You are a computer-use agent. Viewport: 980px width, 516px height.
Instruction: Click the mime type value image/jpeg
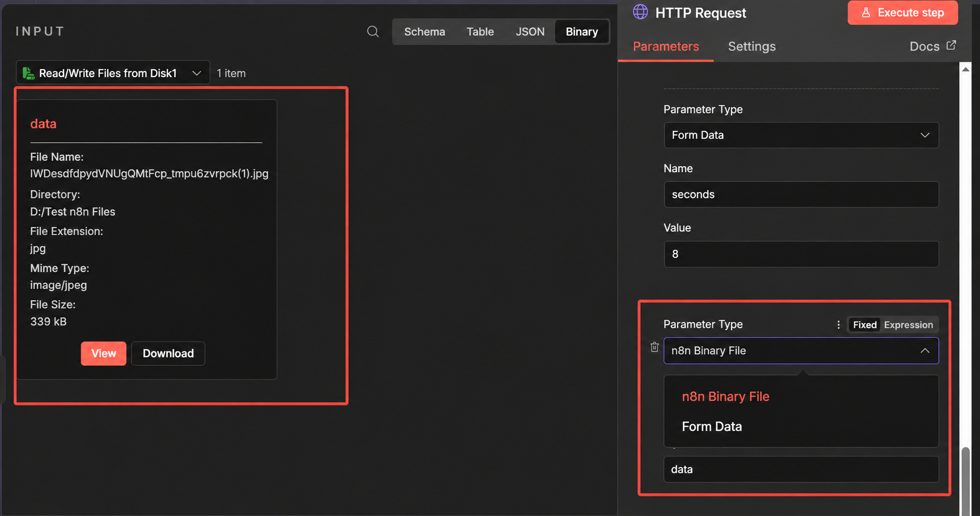click(x=58, y=285)
